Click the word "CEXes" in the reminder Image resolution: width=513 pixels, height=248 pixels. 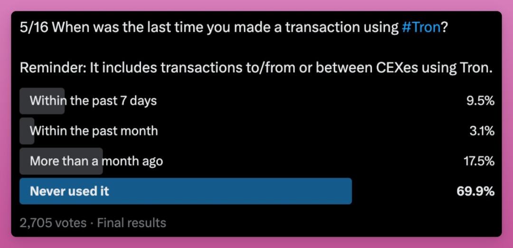(390, 68)
